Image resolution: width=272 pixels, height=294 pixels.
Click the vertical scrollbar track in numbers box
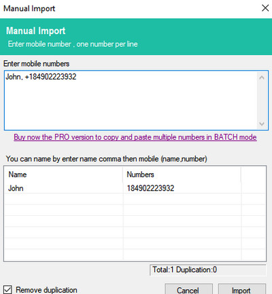262,100
